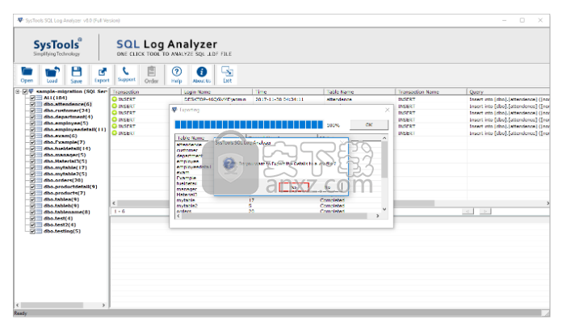Screen dimensions: 579x327
Task: Sort by the Time column header
Action: 288,91
